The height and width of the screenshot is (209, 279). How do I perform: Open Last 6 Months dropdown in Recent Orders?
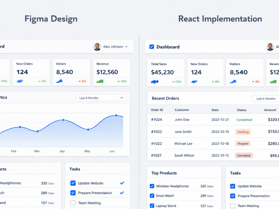[x=266, y=99]
